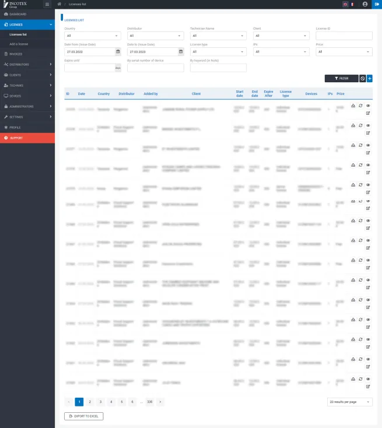
Task: Apply filters with the Filter button
Action: pyautogui.click(x=341, y=78)
